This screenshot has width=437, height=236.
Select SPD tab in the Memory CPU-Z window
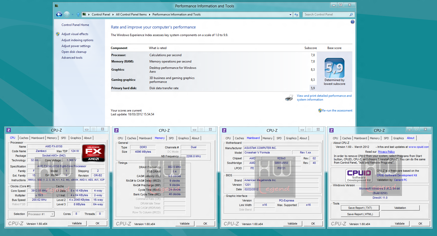(171, 138)
